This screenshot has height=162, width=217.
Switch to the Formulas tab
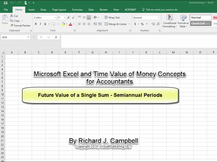tap(77, 10)
